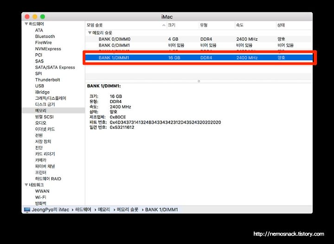Select the highlighted BANK 1/DIMM1 row
This screenshot has width=334, height=244.
coord(199,57)
